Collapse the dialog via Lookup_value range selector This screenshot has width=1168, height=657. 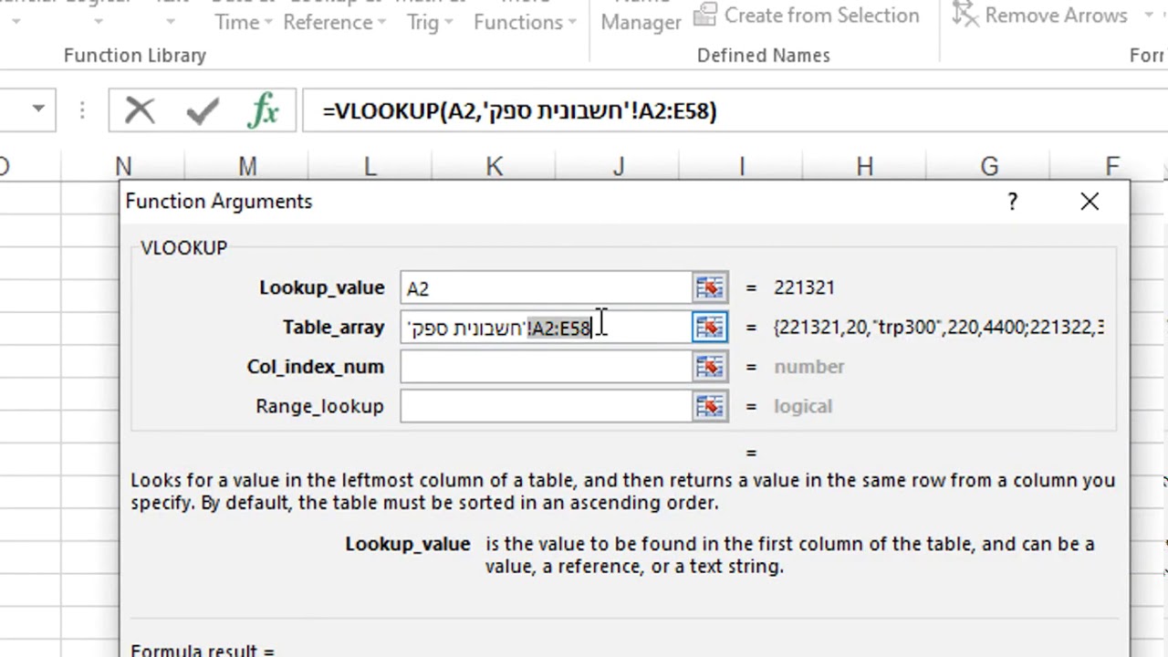[710, 287]
